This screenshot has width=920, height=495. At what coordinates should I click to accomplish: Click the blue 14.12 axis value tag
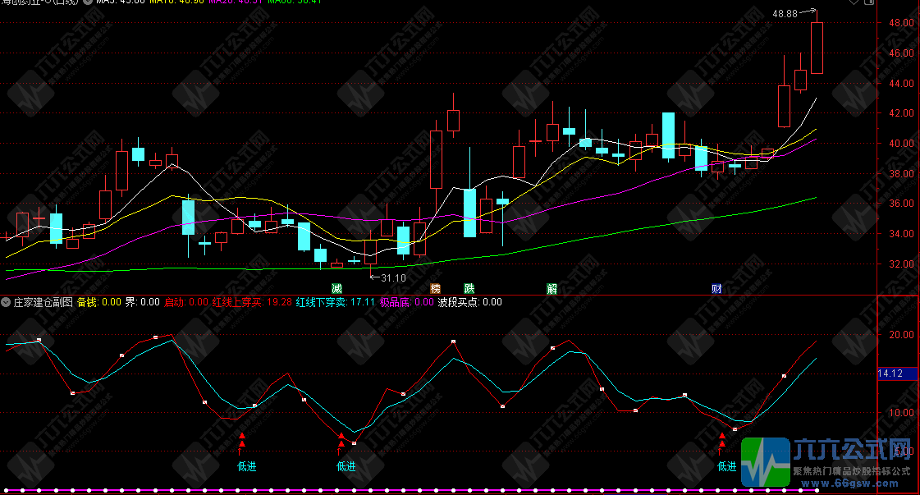click(x=890, y=374)
